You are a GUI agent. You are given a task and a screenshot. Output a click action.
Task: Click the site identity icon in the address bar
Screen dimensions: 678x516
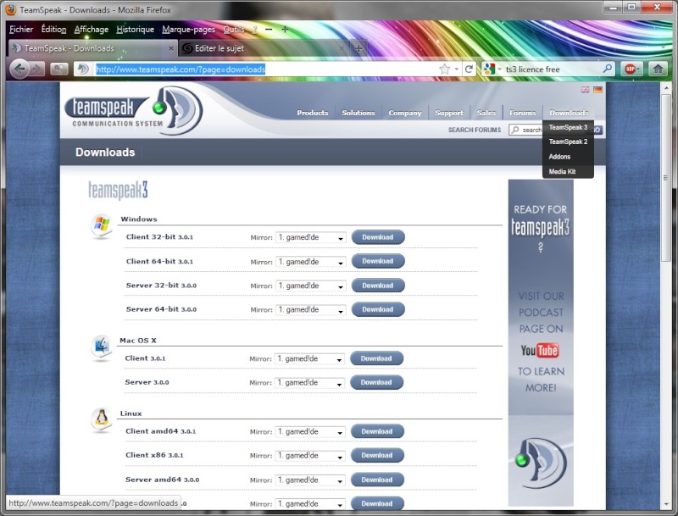[x=83, y=69]
